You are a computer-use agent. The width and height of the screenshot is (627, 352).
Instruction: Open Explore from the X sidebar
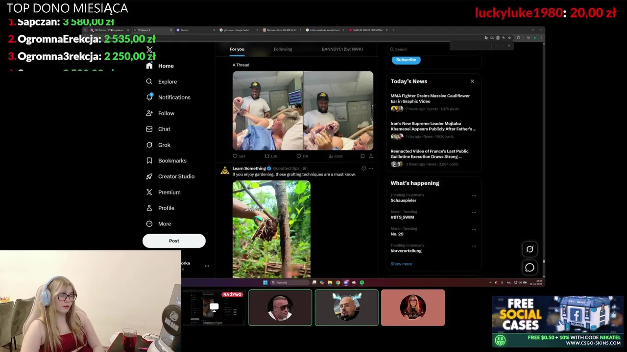[162, 82]
